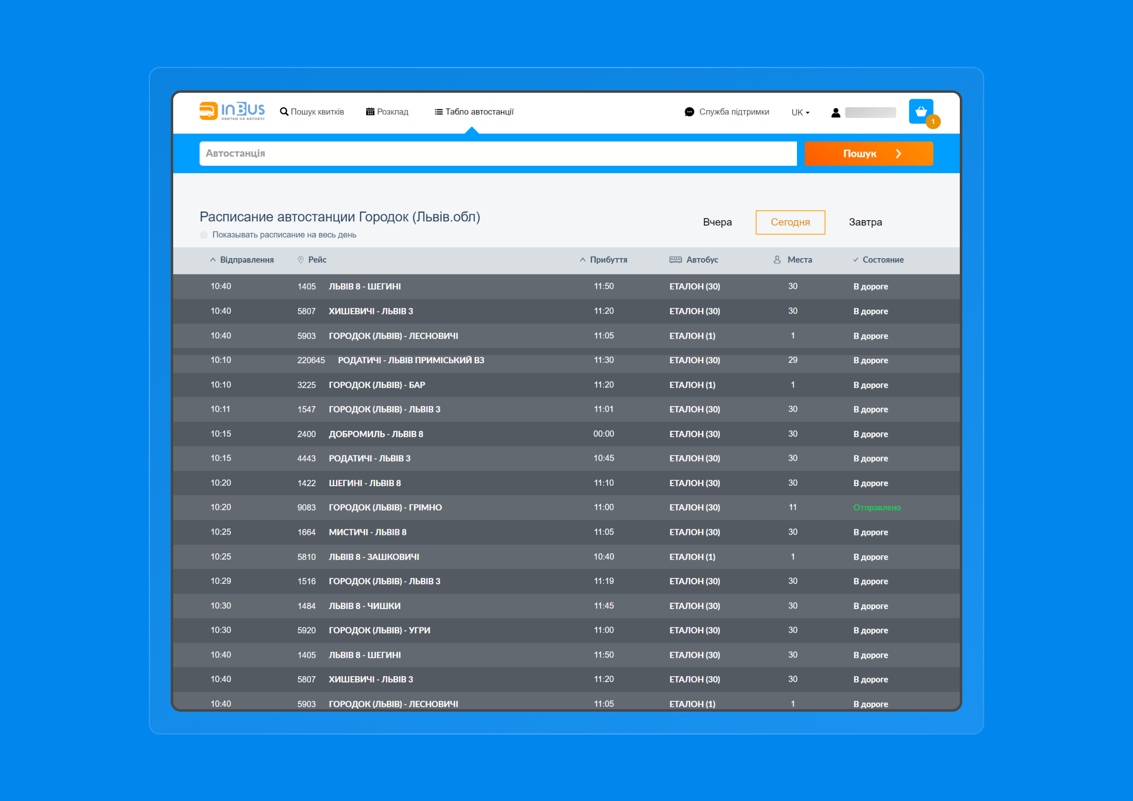Click the location pin icon beside Рейс
Viewport: 1133px width, 801px height.
tap(301, 260)
